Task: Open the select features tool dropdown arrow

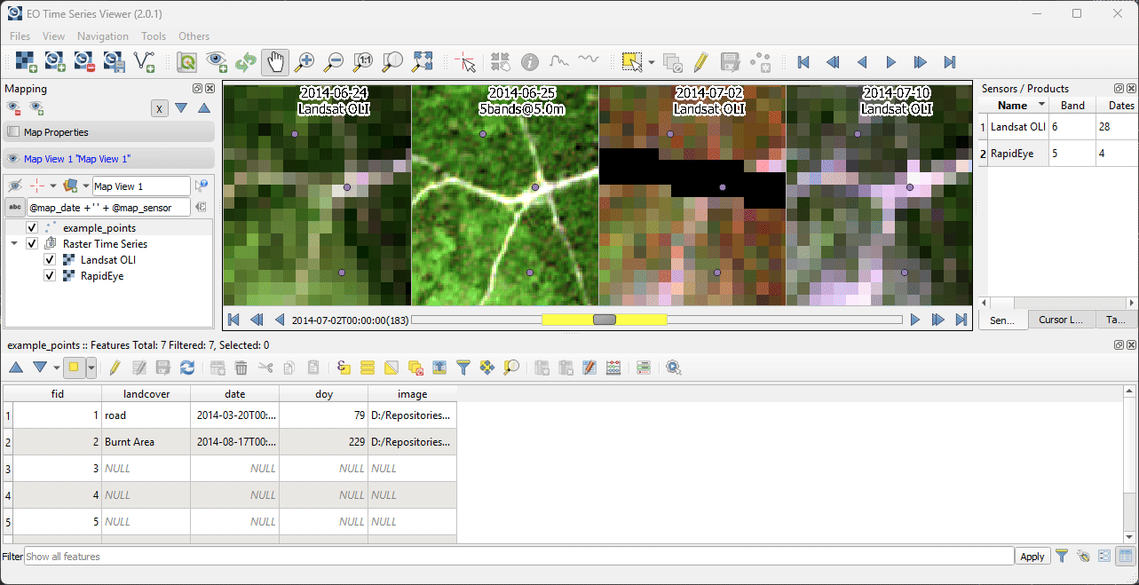Action: point(652,62)
